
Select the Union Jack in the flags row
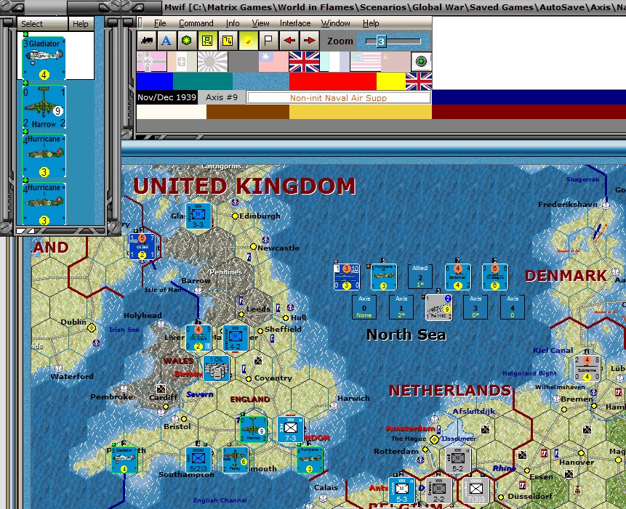(x=304, y=62)
